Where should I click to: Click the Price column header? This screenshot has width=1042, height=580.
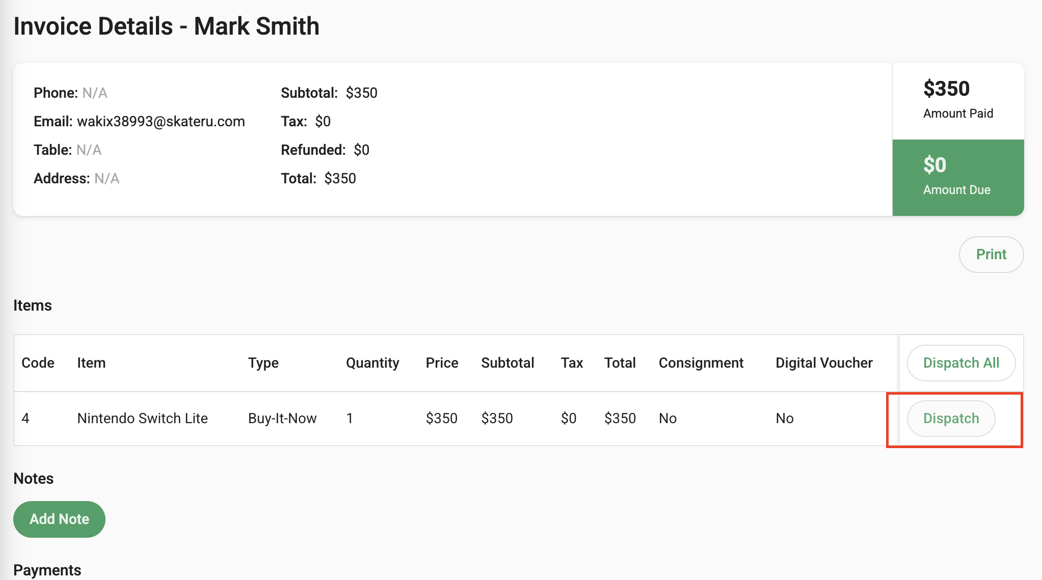click(442, 363)
